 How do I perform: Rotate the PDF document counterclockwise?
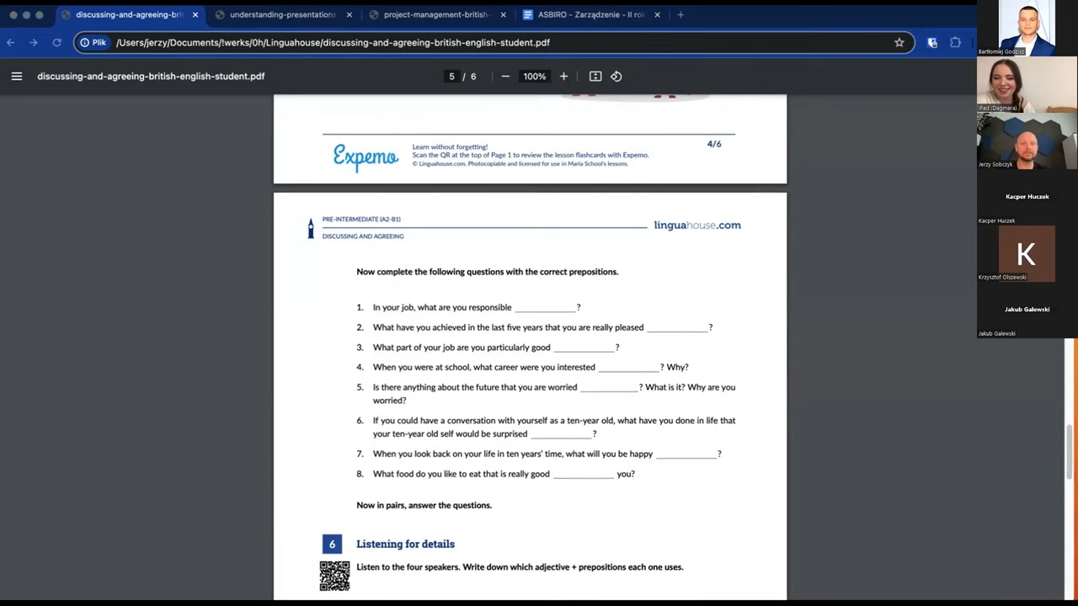pos(616,76)
